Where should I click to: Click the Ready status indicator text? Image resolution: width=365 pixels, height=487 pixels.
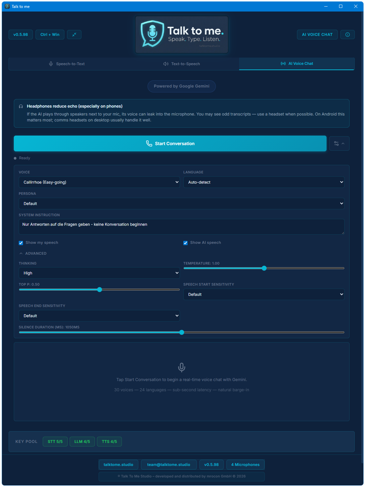25,158
